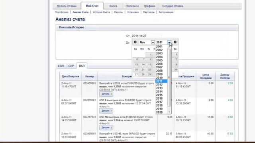
Task: Pick day 7 in the calendar
Action: click(x=143, y=60)
